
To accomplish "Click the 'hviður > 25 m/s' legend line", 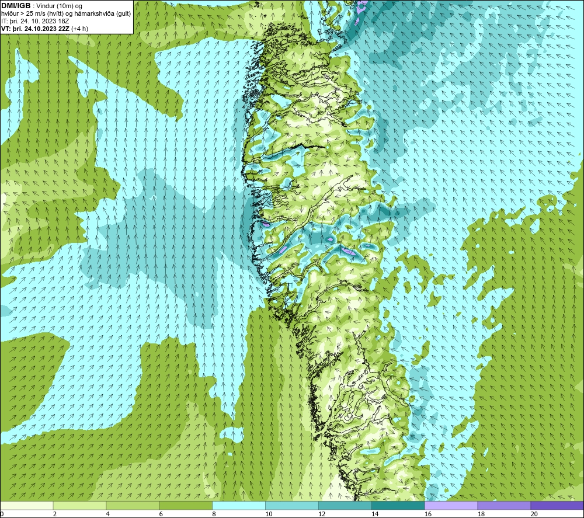I will (x=66, y=13).
